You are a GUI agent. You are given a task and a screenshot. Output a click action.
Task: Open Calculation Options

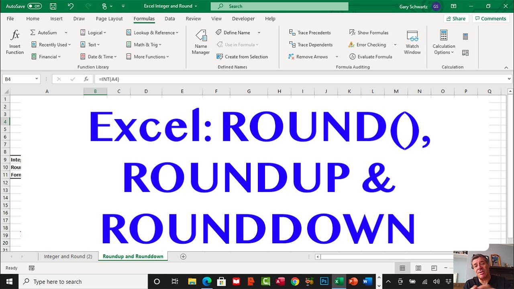tap(444, 42)
